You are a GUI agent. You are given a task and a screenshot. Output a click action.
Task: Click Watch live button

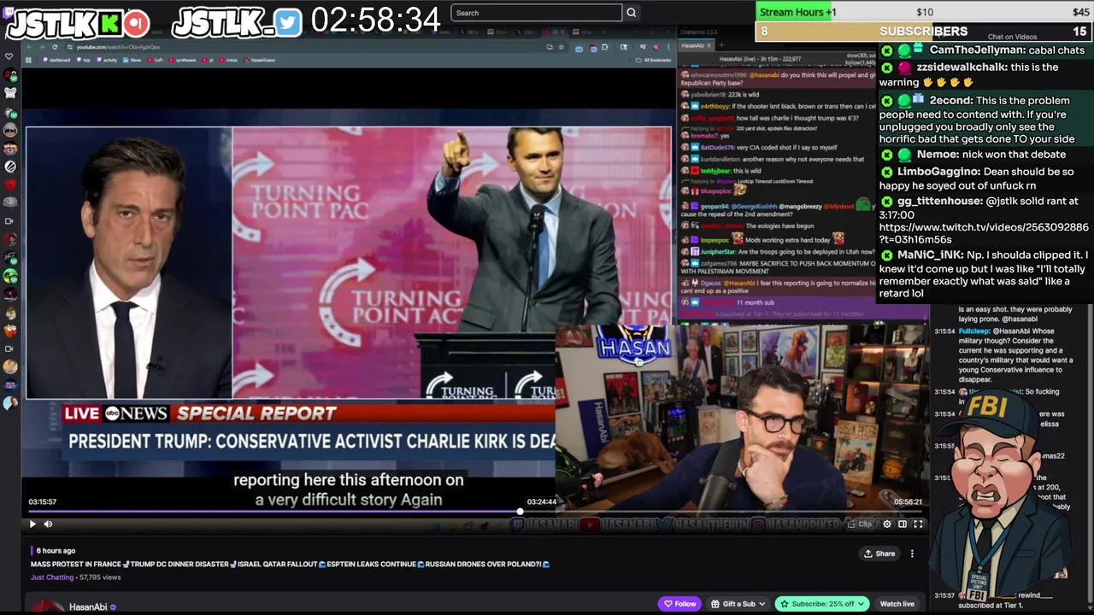click(x=897, y=604)
